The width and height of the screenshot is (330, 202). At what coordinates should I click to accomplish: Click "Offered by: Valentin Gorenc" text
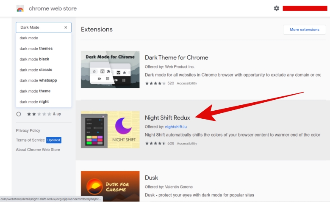tap(169, 187)
